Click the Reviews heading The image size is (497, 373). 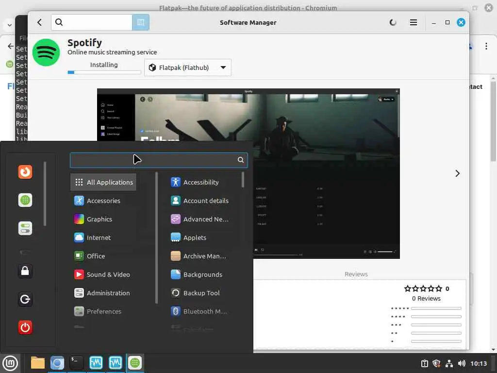(x=356, y=274)
